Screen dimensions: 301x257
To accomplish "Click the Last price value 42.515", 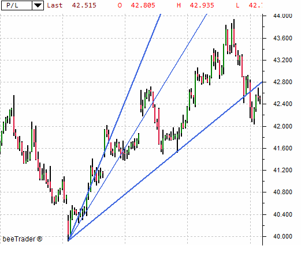I will tap(84, 5).
